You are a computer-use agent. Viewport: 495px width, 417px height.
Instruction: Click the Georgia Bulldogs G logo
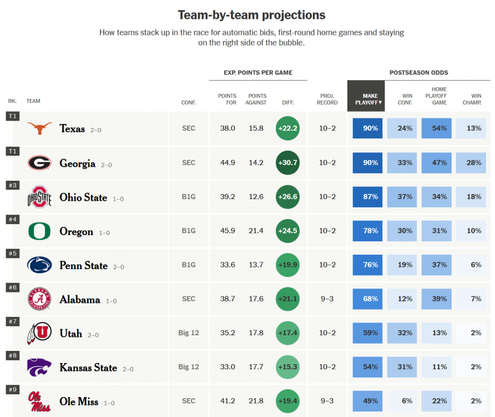[39, 163]
